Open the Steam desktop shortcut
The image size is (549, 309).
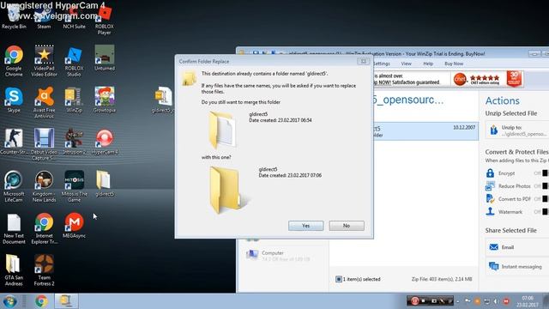(44, 17)
